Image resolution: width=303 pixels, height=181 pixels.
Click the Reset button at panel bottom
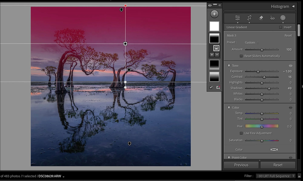coord(278,165)
